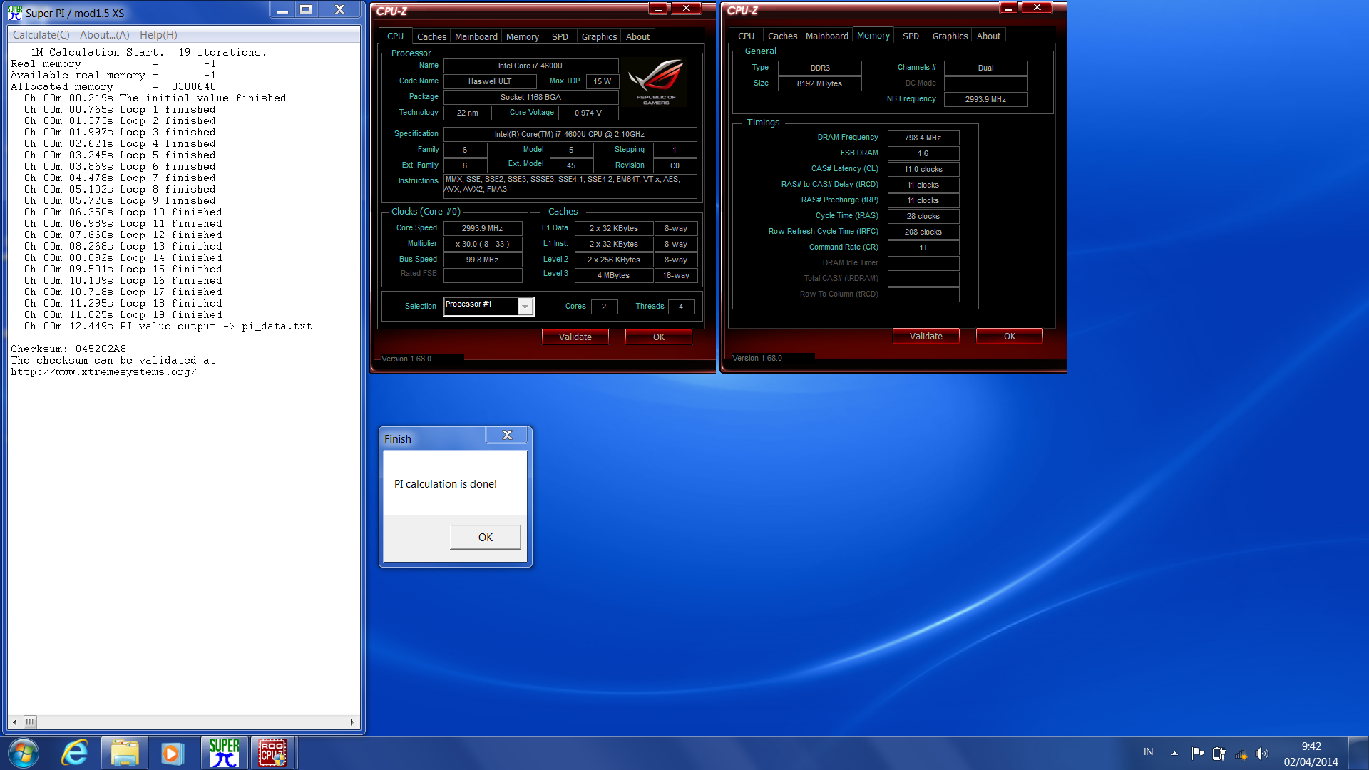
Task: Click OK in the Finish dialog
Action: click(x=486, y=537)
